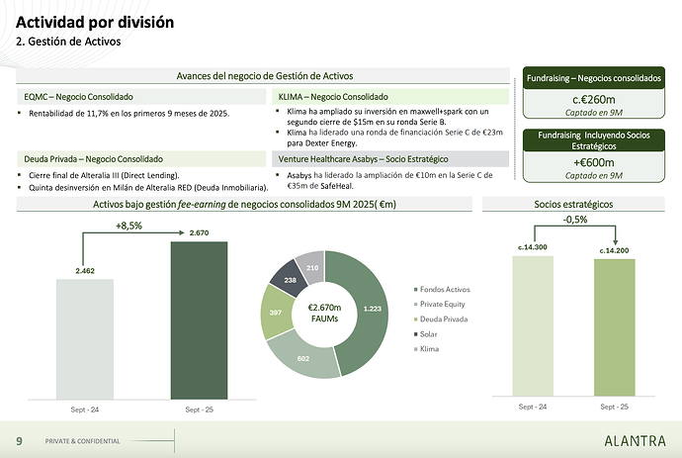Select the 397 donut segment

(x=276, y=312)
